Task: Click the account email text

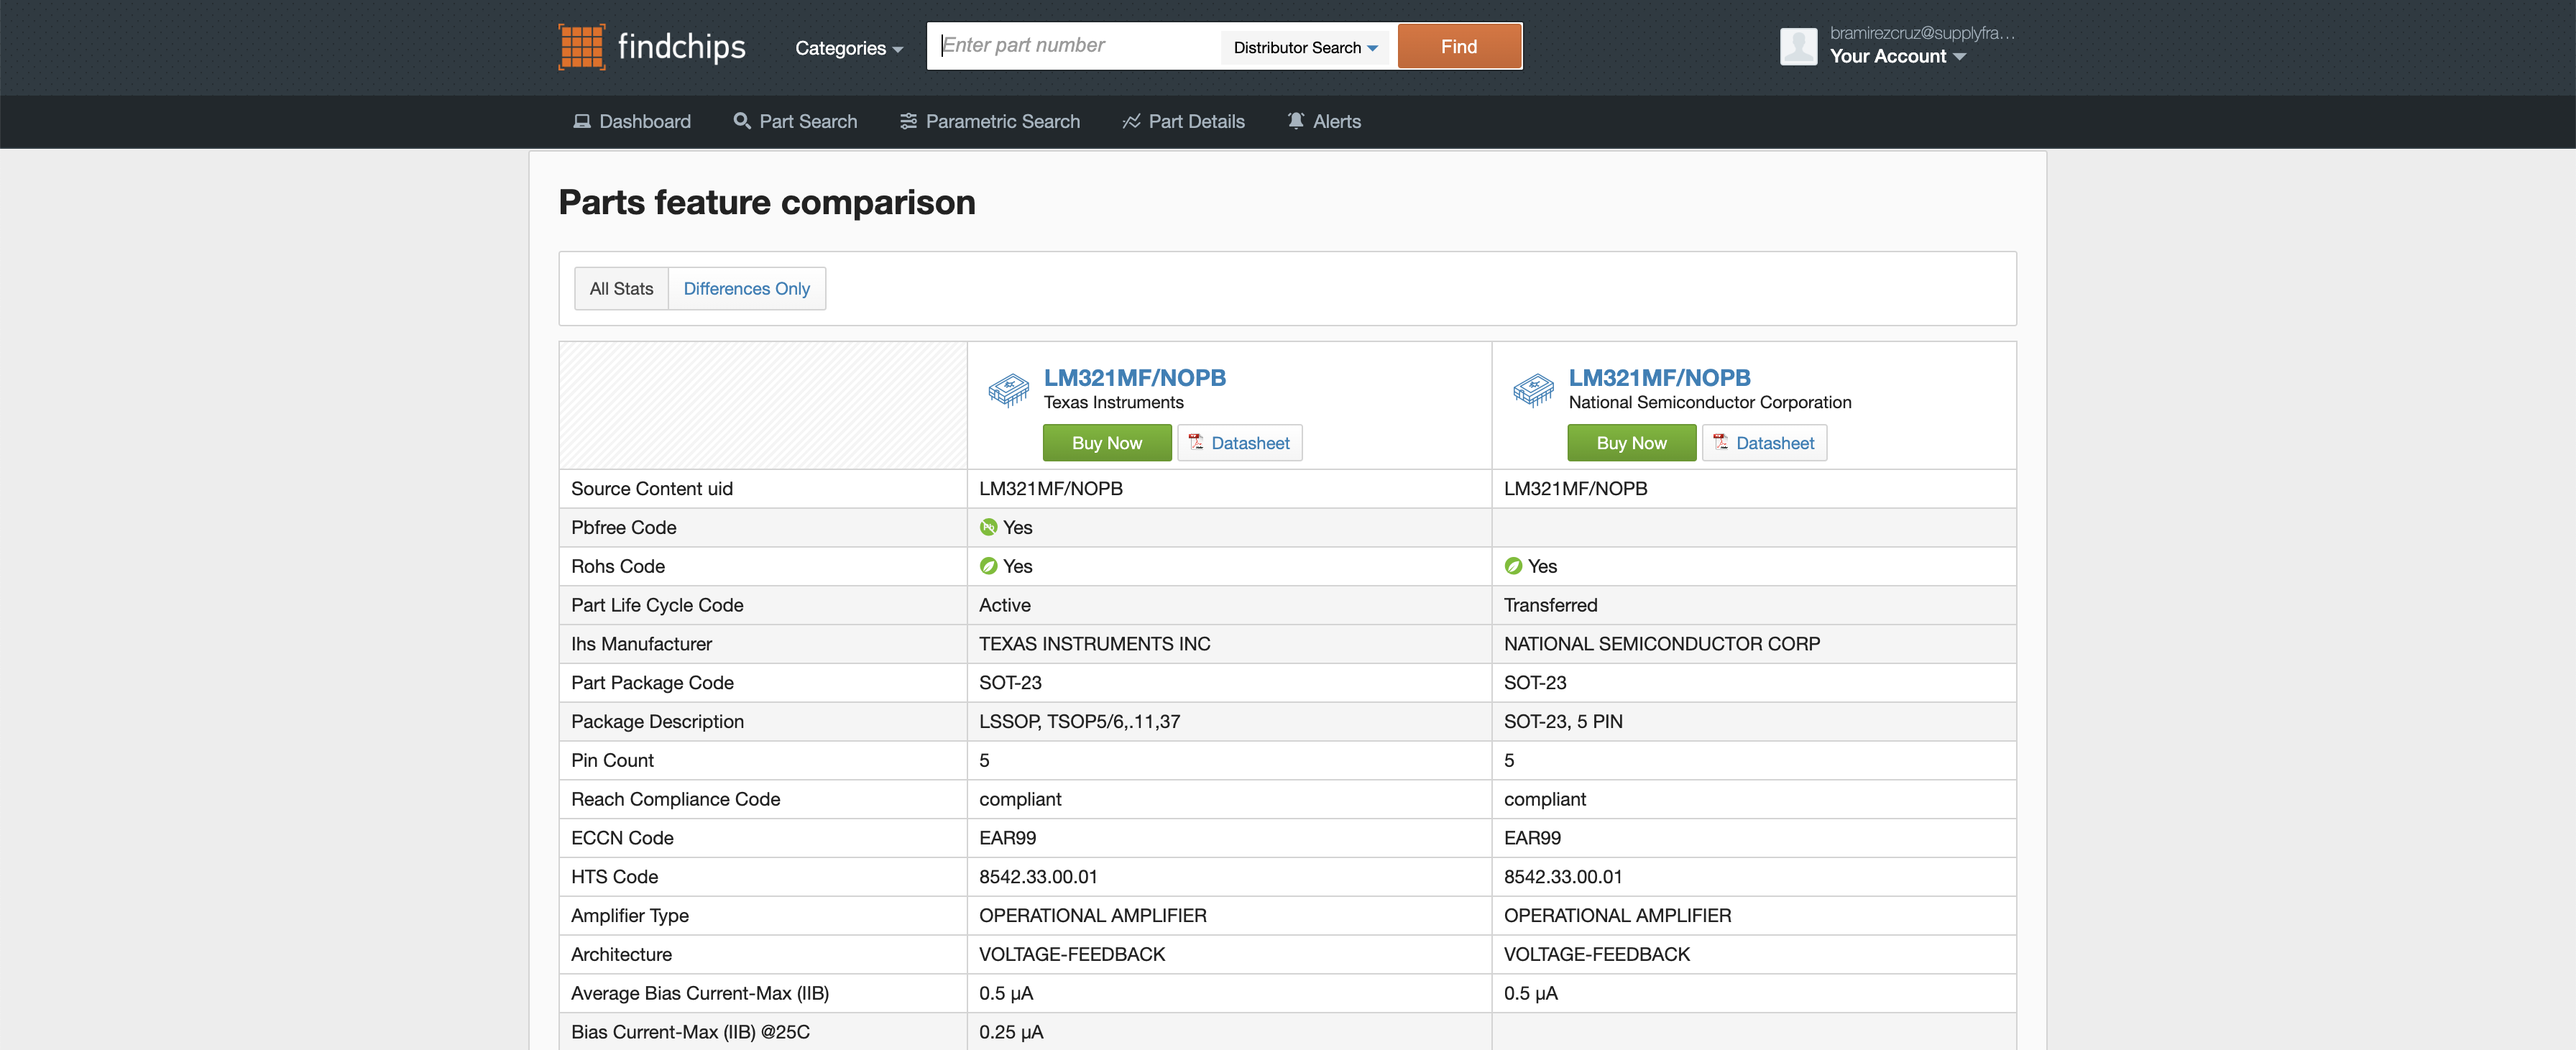Action: tap(1922, 32)
